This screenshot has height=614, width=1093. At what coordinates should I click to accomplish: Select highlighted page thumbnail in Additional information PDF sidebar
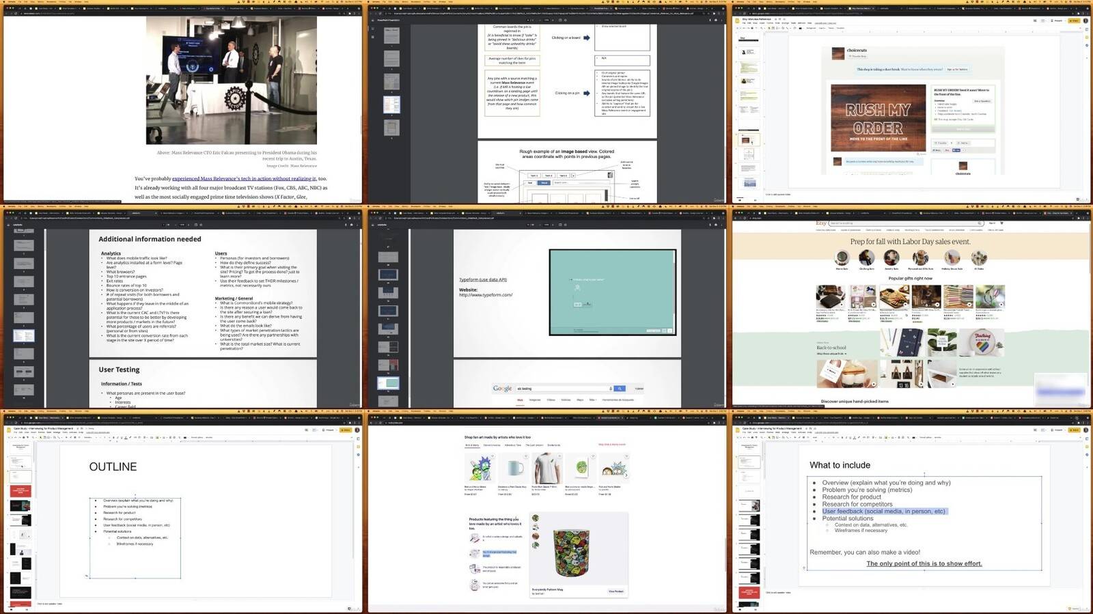tap(24, 335)
